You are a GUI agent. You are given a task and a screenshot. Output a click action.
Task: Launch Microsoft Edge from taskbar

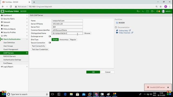[x=65, y=94]
